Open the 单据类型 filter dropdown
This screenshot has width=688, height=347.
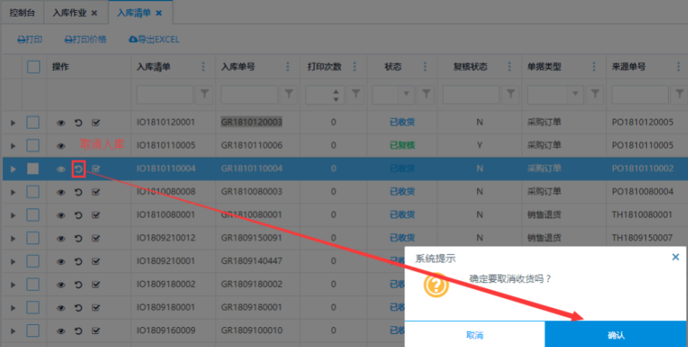576,94
